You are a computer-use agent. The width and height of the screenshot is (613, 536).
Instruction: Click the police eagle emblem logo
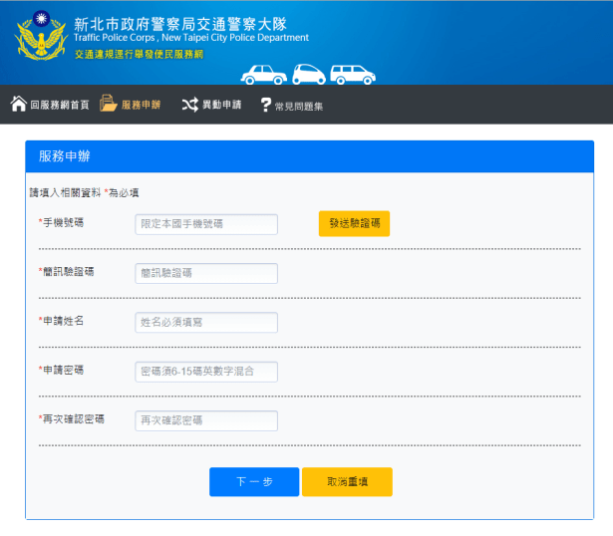(40, 38)
